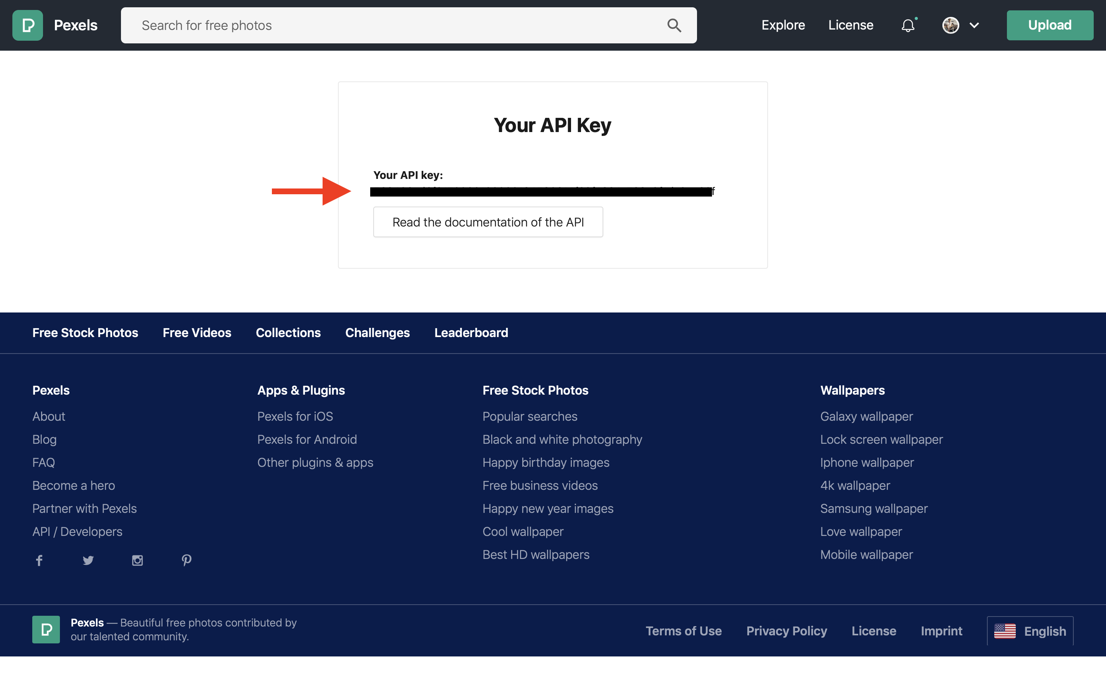Open Pexels Instagram page icon
1106x691 pixels.
137,560
